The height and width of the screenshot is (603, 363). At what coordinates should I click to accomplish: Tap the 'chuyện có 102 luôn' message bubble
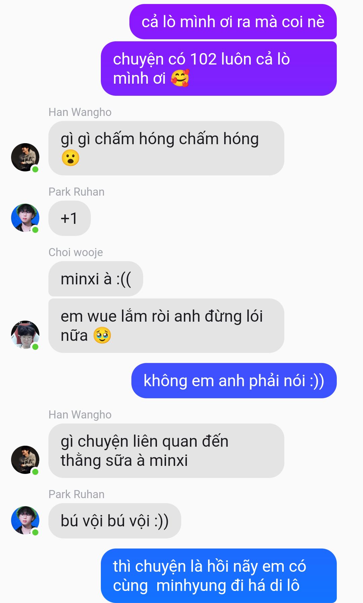click(219, 69)
